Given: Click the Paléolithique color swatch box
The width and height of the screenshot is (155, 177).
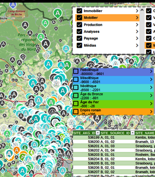Looking at the screenshot, I should point(76,71).
